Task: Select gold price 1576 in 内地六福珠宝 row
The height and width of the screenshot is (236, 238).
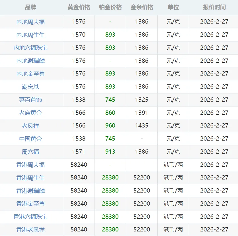Action: (79, 48)
